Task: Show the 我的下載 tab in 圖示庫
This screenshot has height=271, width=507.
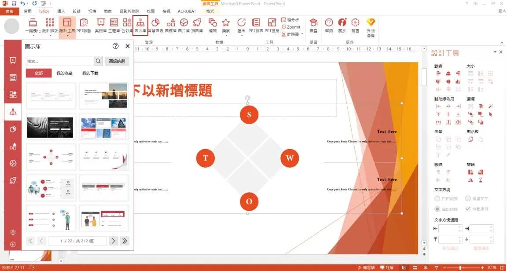Action: [90, 73]
